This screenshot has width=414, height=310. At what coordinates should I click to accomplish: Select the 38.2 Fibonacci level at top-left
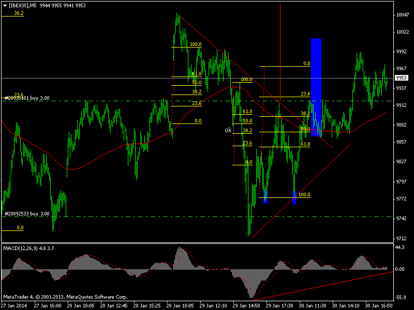[19, 13]
